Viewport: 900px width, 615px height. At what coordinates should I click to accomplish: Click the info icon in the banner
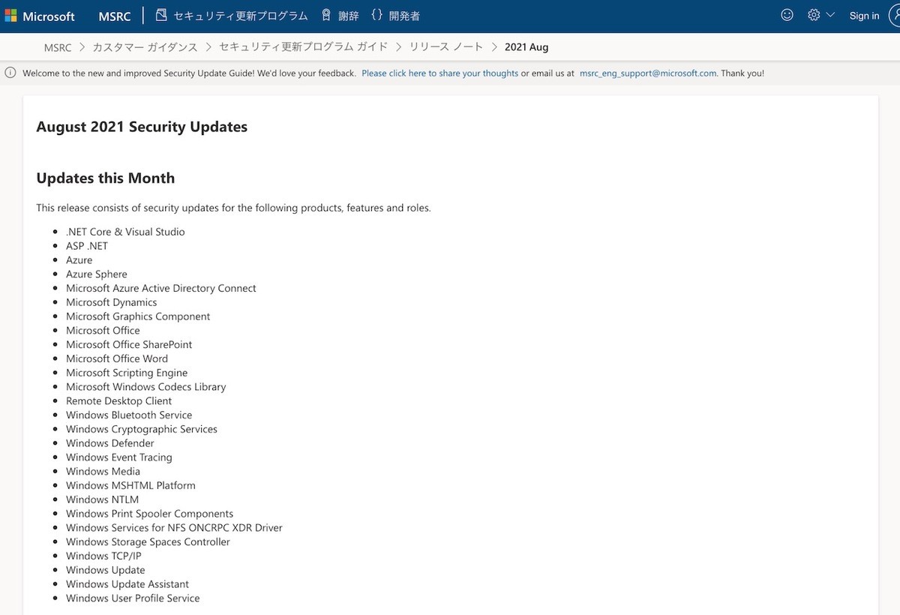tap(10, 73)
